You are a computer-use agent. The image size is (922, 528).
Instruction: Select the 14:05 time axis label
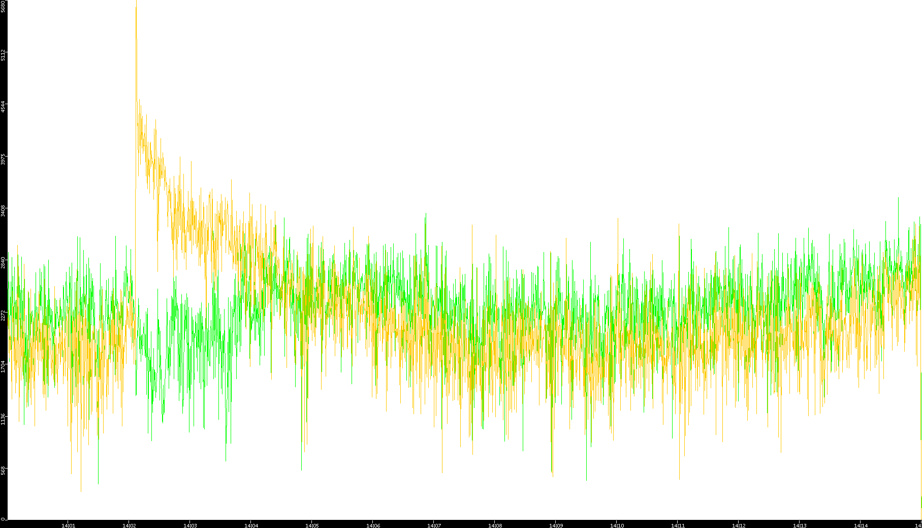tap(312, 525)
